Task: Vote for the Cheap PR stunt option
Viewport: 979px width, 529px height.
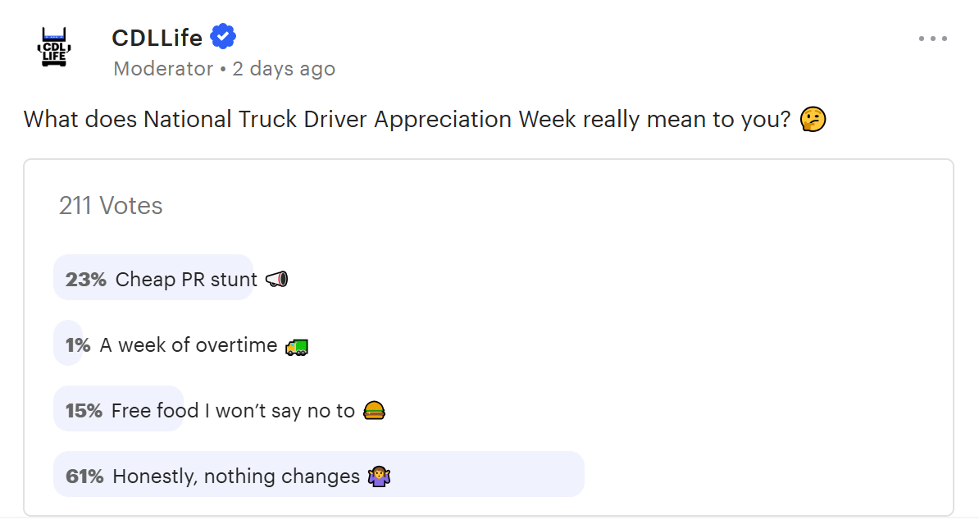Action: pyautogui.click(x=164, y=278)
